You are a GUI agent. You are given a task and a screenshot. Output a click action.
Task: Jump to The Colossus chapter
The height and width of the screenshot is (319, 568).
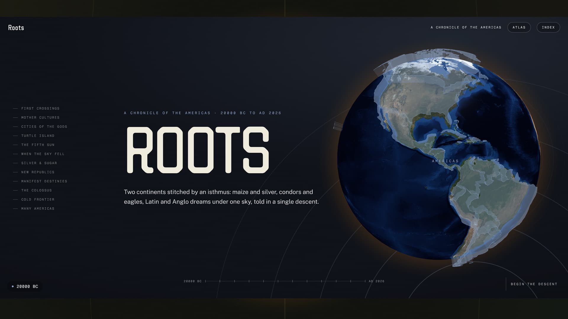(33, 191)
